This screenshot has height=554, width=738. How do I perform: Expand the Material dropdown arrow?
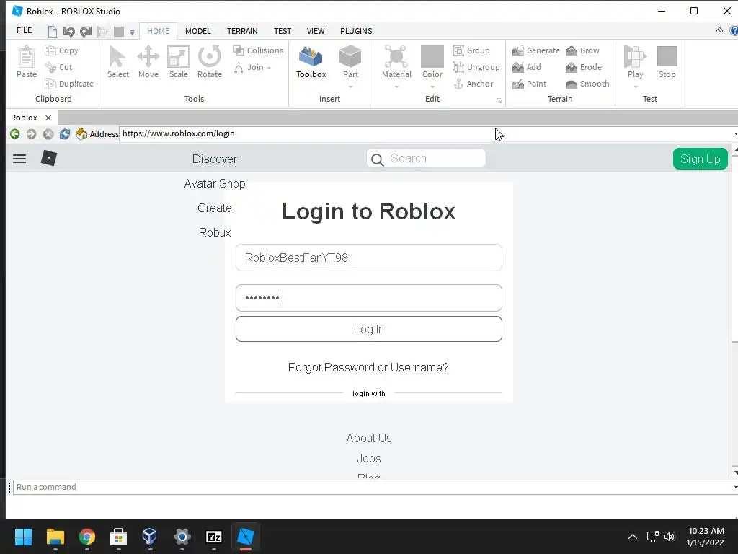coord(396,87)
